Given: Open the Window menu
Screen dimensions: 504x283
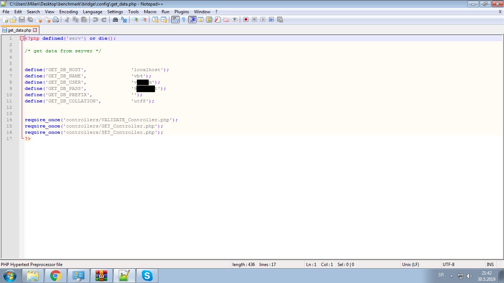Looking at the screenshot, I should click(x=202, y=12).
